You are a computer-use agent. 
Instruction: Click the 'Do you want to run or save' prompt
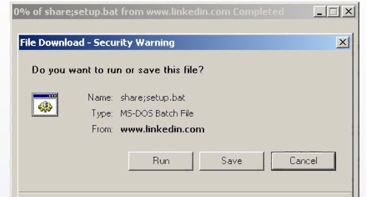click(118, 70)
